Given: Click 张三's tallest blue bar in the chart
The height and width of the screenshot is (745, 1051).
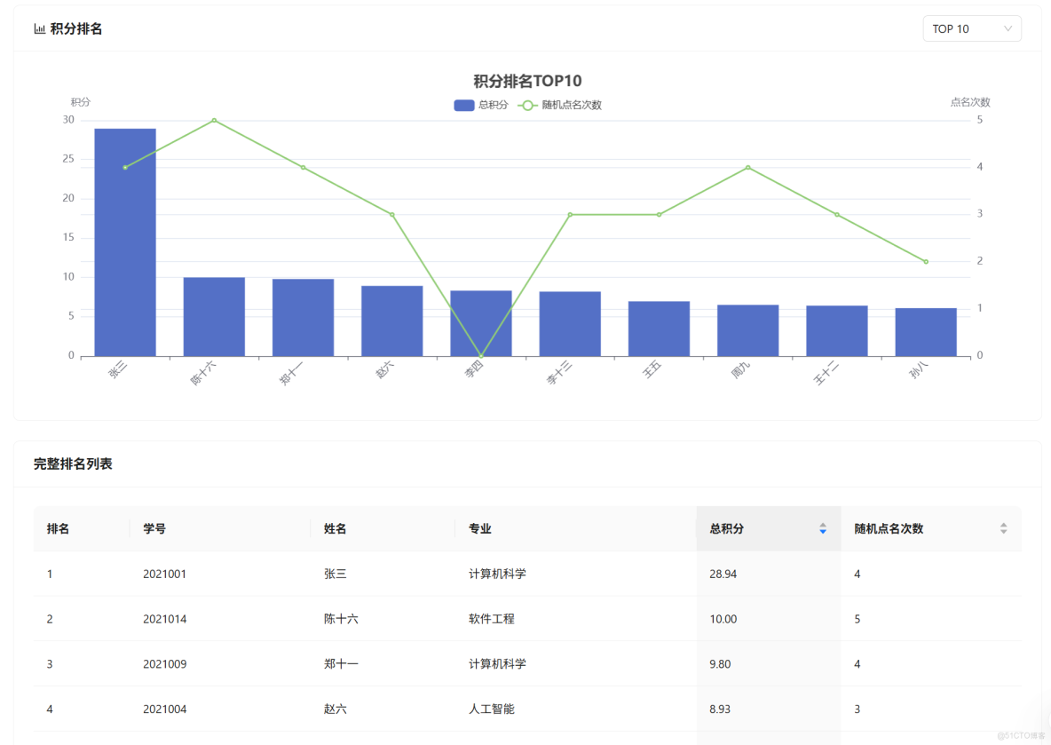Looking at the screenshot, I should pos(125,240).
